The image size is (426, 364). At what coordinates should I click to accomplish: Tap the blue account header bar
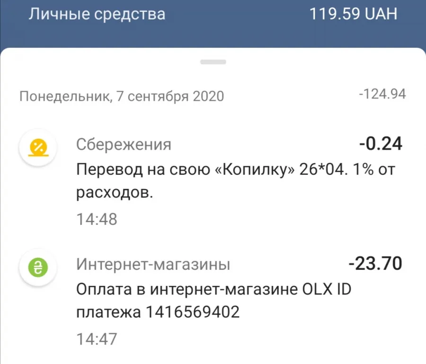pyautogui.click(x=213, y=24)
